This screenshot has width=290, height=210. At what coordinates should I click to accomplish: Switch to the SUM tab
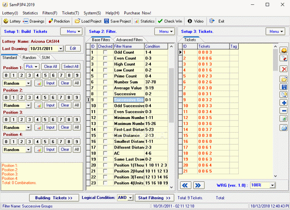[x=46, y=58]
